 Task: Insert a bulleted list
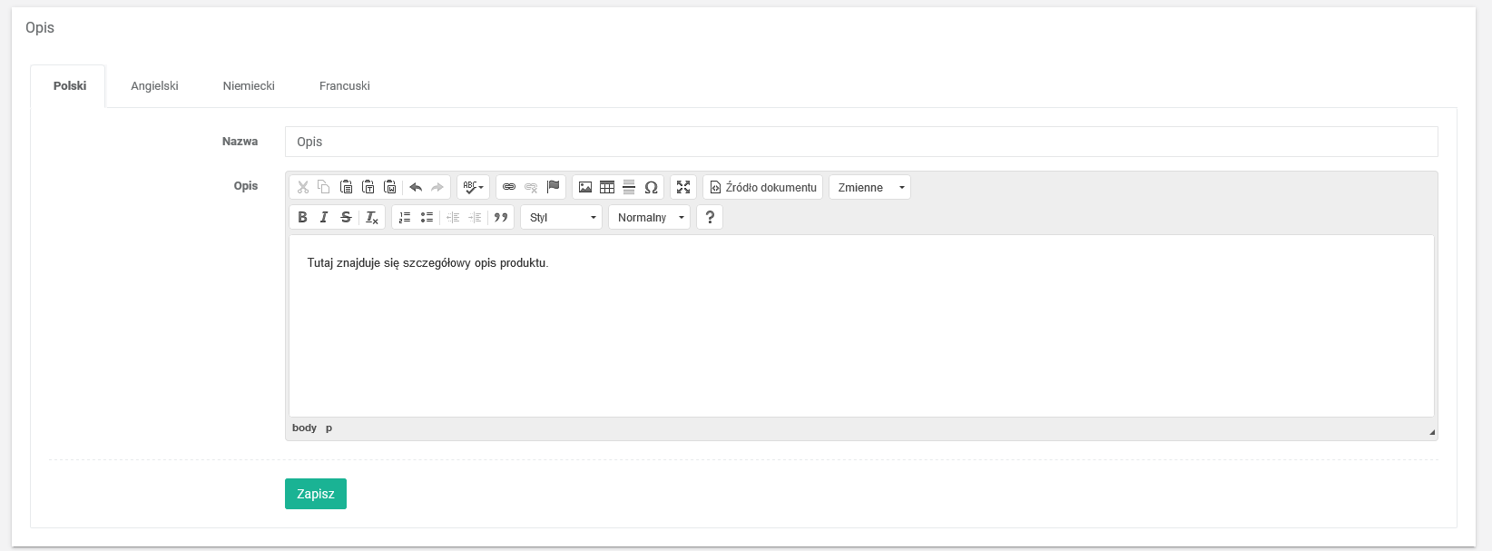[427, 217]
